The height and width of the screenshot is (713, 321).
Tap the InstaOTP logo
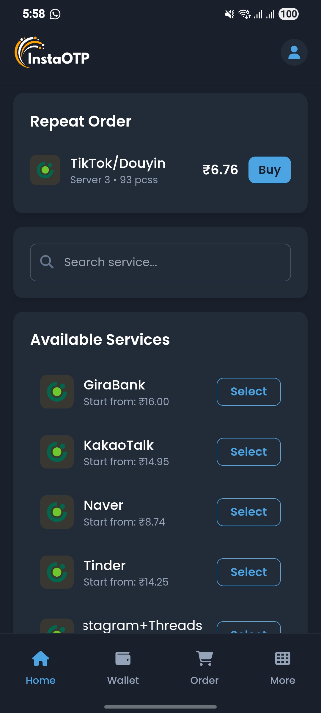[52, 52]
